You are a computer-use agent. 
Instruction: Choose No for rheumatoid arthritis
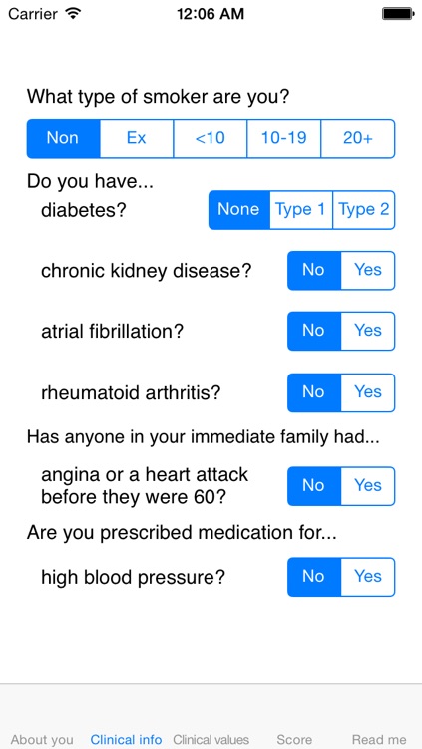coord(314,392)
